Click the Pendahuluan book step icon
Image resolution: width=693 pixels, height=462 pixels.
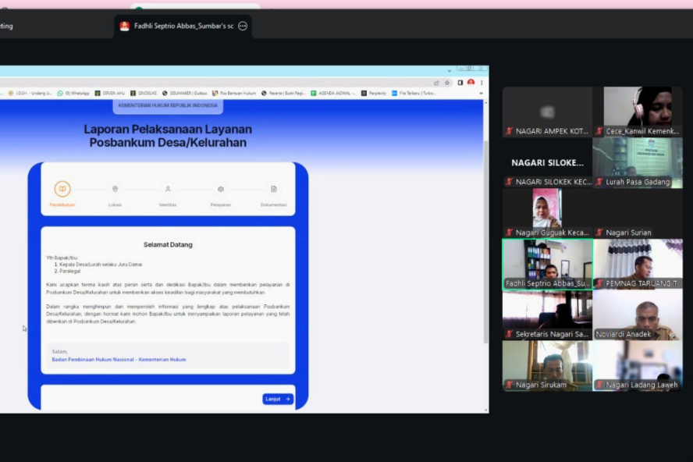point(62,189)
